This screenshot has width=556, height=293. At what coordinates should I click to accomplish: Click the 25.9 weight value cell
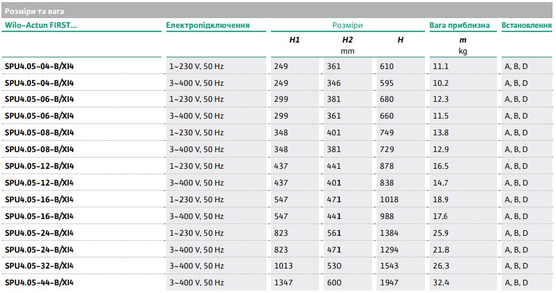442,232
